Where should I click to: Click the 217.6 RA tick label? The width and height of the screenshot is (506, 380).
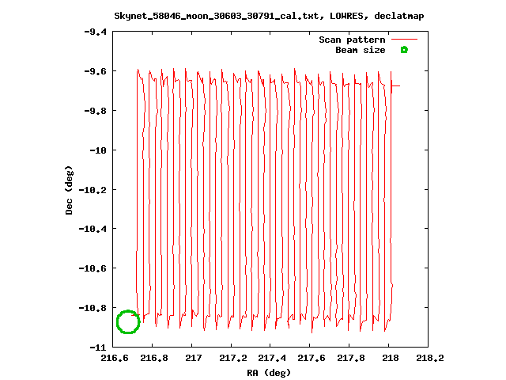[x=312, y=358]
